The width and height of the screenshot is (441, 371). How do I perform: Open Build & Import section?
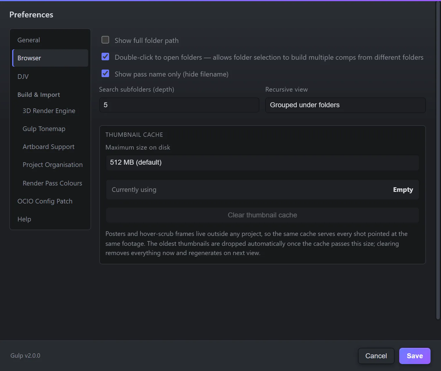(x=39, y=95)
